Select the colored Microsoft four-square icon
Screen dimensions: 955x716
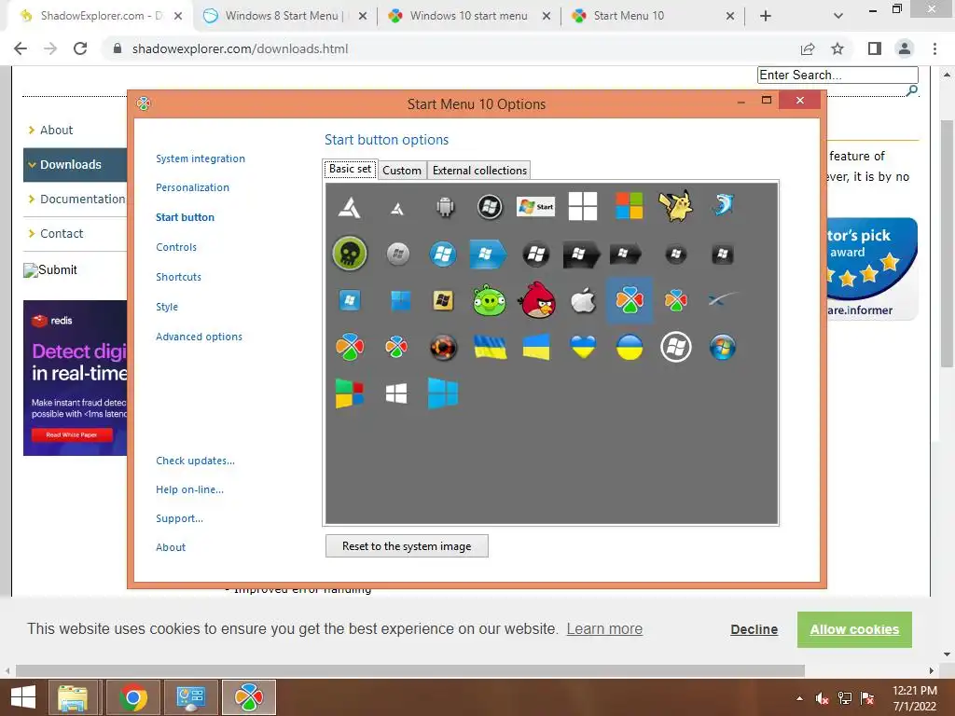(x=630, y=206)
